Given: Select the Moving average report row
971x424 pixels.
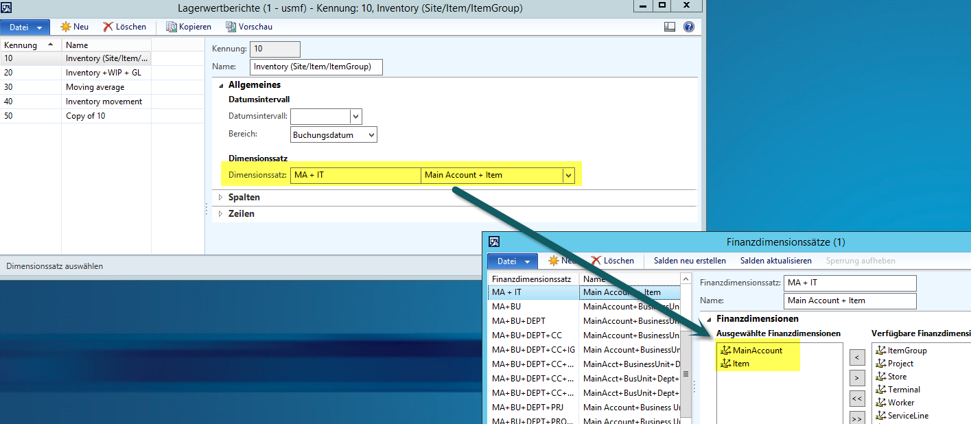Looking at the screenshot, I should [x=95, y=87].
